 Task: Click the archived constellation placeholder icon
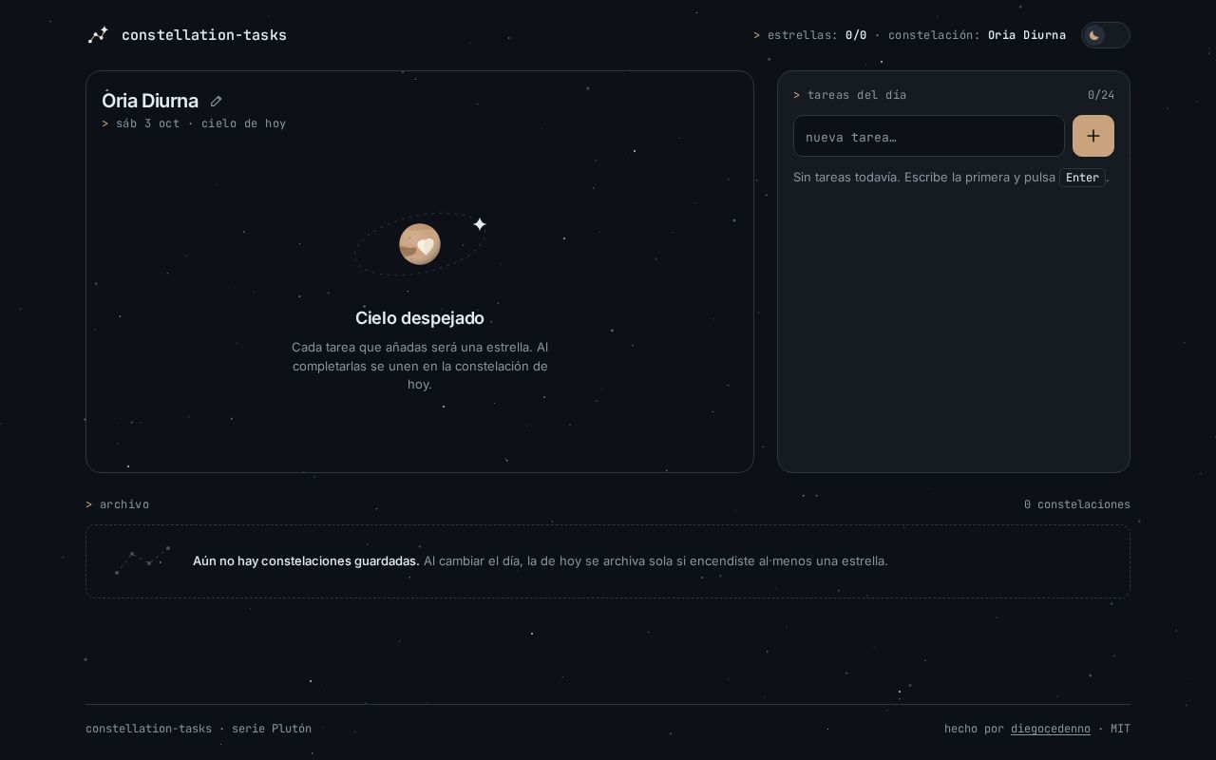[x=142, y=560]
